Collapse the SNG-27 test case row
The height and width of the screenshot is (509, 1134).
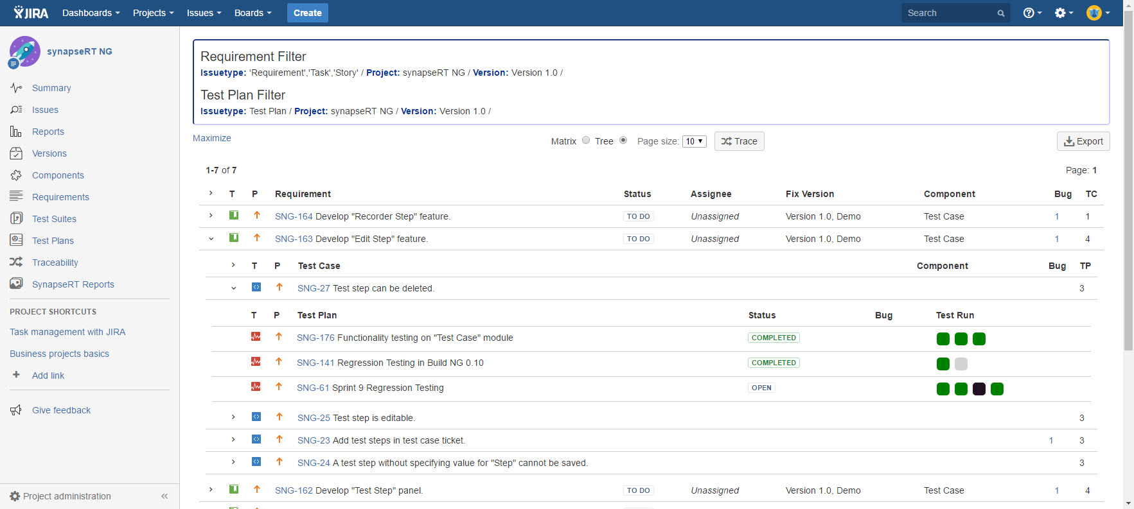233,288
